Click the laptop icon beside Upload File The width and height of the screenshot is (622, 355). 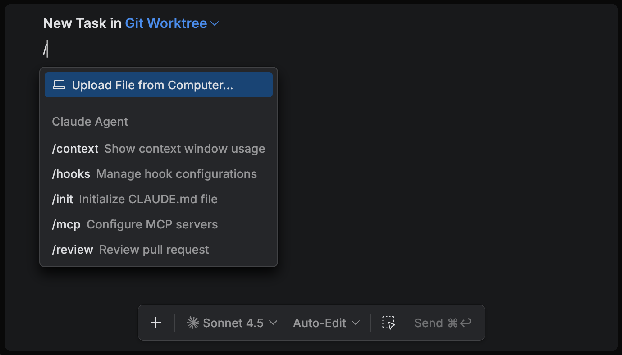(59, 85)
